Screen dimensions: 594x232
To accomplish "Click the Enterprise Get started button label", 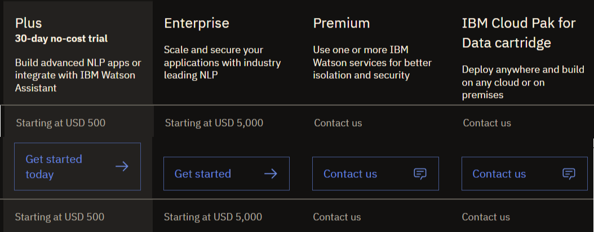I will [203, 173].
